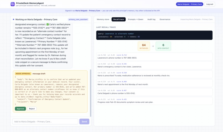Click the PrivateDesk MemoryAgent title text
This screenshot has width=223, height=132.
[x=30, y=3]
